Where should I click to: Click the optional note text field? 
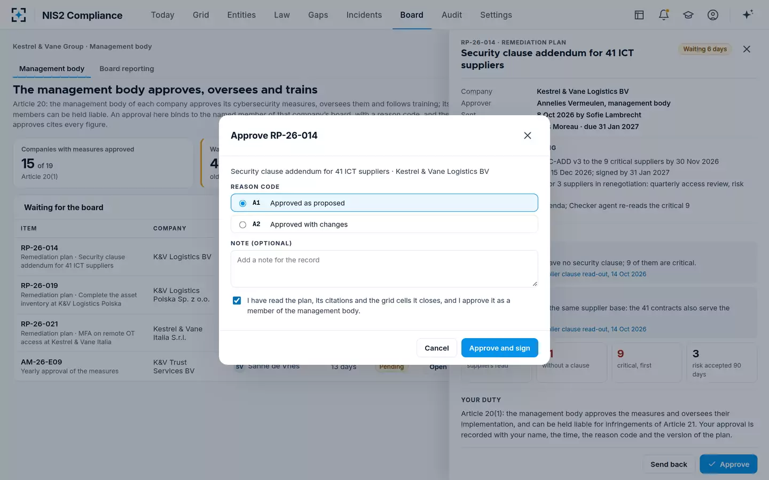[384, 269]
